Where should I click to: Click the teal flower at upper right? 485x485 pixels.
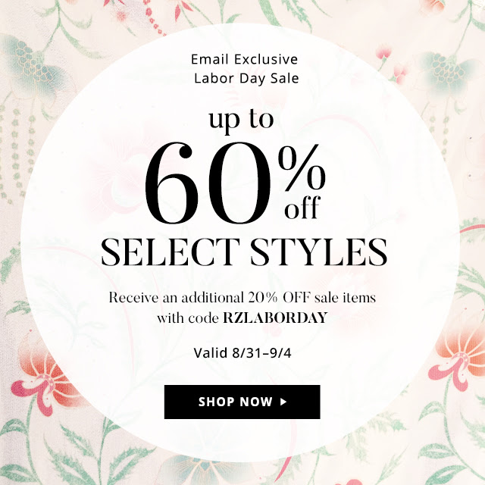coord(449,71)
